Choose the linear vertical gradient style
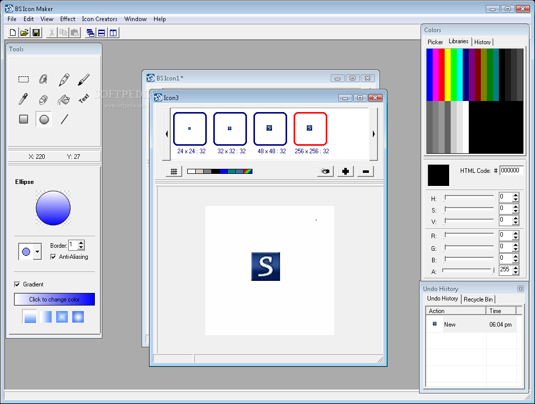 tap(30, 317)
